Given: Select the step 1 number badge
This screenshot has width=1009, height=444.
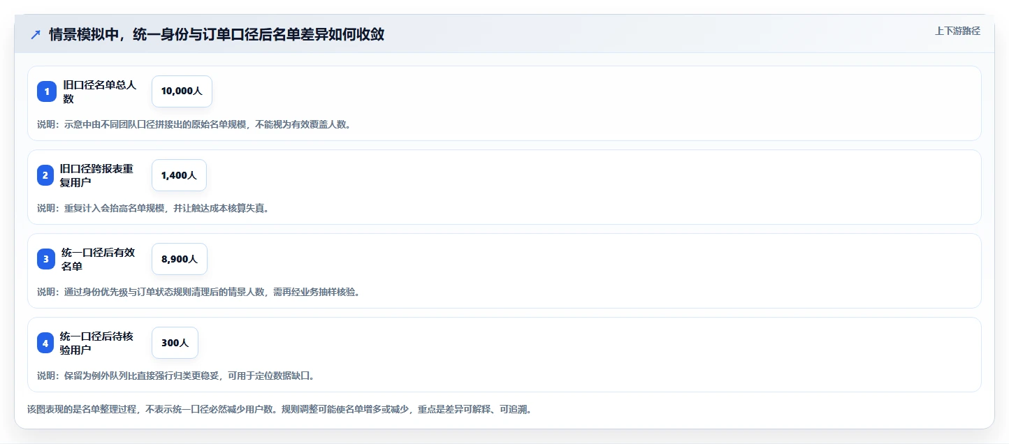Looking at the screenshot, I should [x=47, y=91].
